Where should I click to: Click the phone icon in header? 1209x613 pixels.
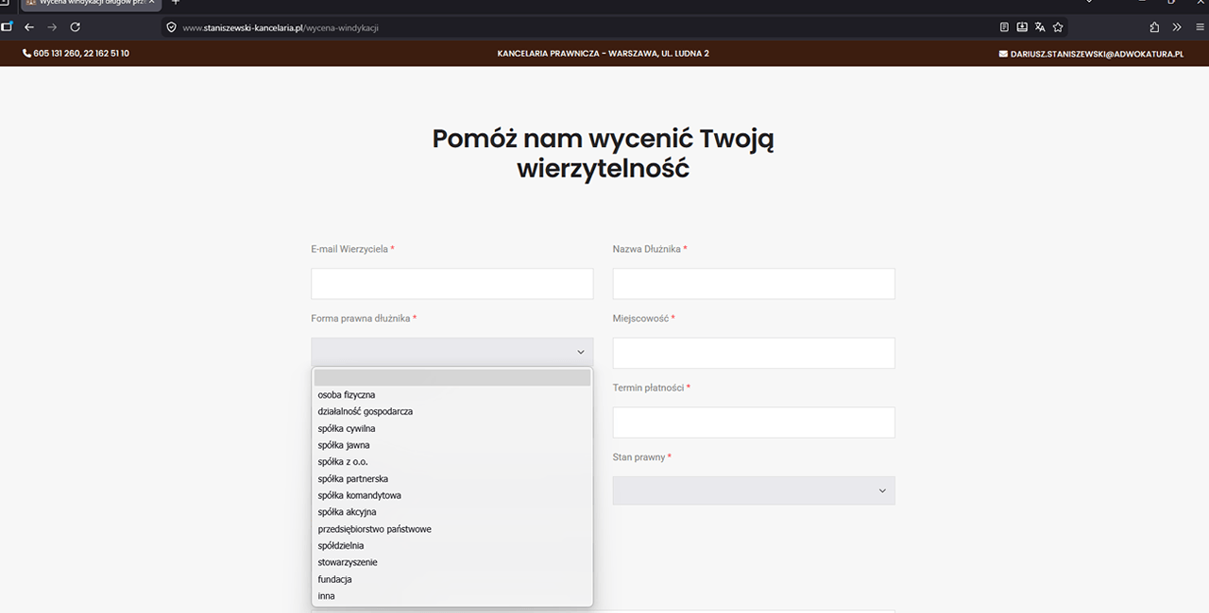point(26,54)
